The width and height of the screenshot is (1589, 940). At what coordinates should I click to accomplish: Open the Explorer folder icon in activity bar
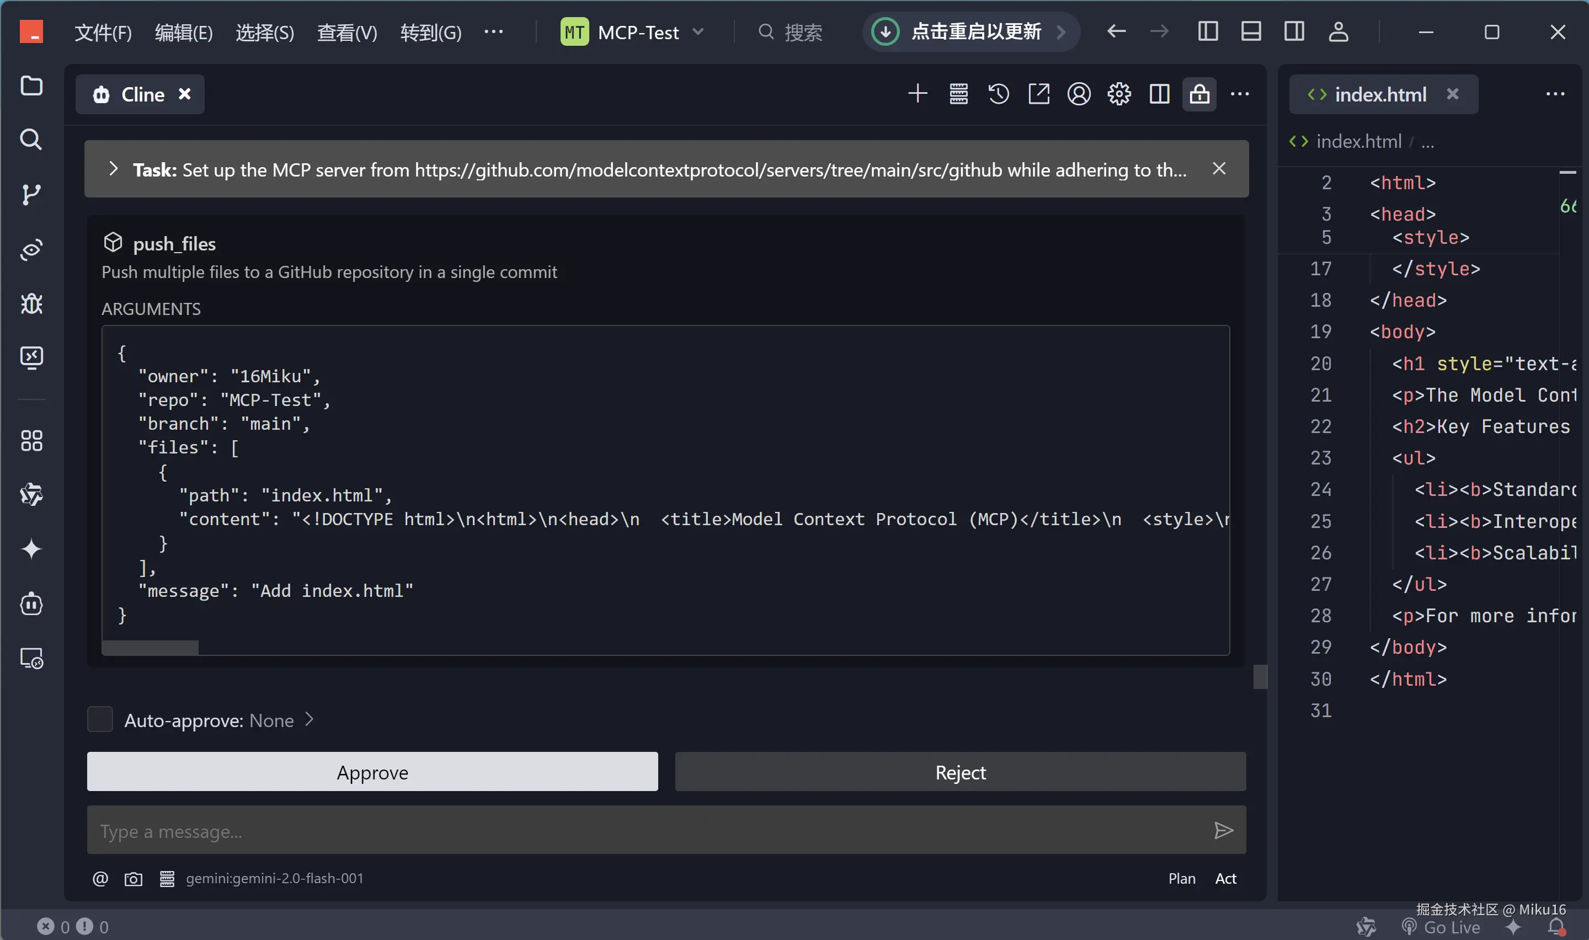pos(31,86)
